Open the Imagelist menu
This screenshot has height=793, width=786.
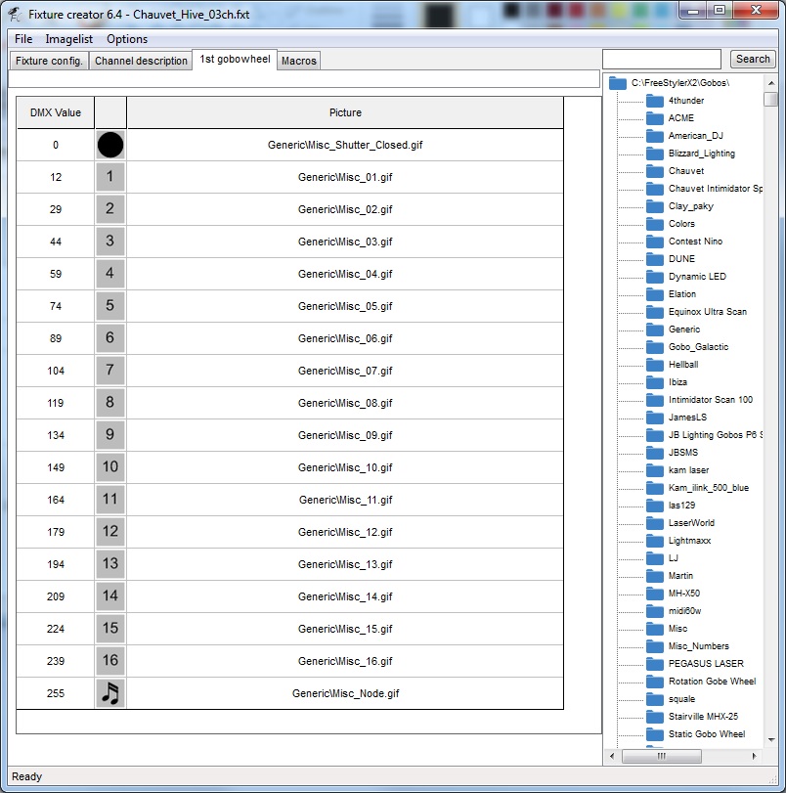point(69,39)
